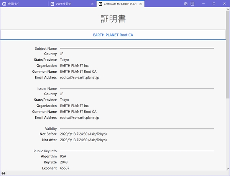
Task: Close the Thunderbird window
Action: tap(224, 4)
